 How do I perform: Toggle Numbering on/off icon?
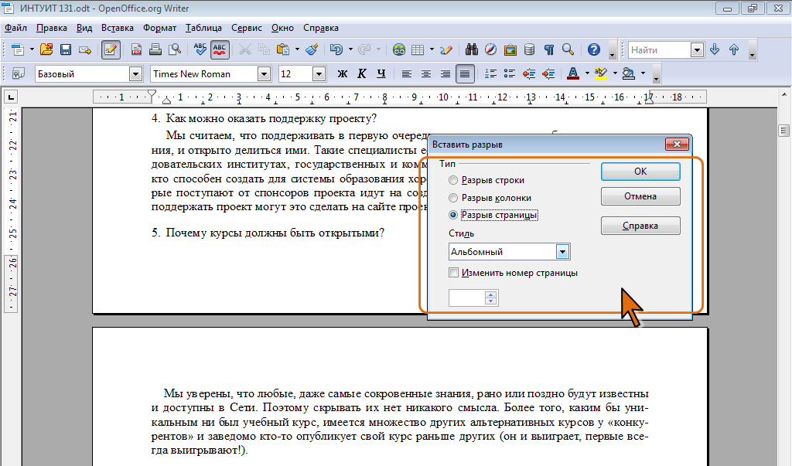pos(490,73)
